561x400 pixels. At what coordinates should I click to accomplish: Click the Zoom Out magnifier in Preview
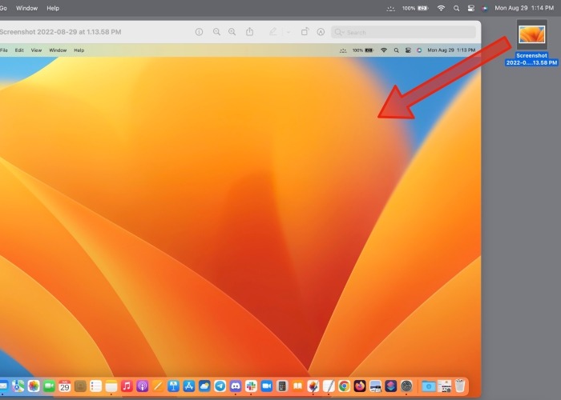(216, 32)
